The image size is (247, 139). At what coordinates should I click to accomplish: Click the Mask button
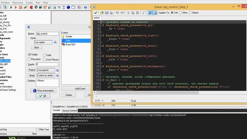[32, 76]
